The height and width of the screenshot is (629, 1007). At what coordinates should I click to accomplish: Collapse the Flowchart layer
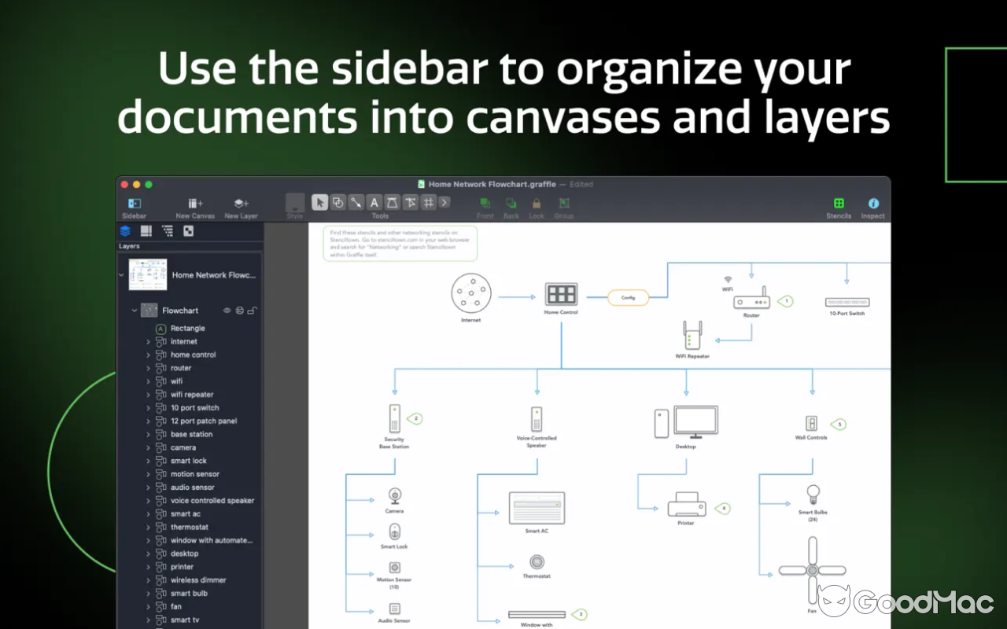pos(135,311)
